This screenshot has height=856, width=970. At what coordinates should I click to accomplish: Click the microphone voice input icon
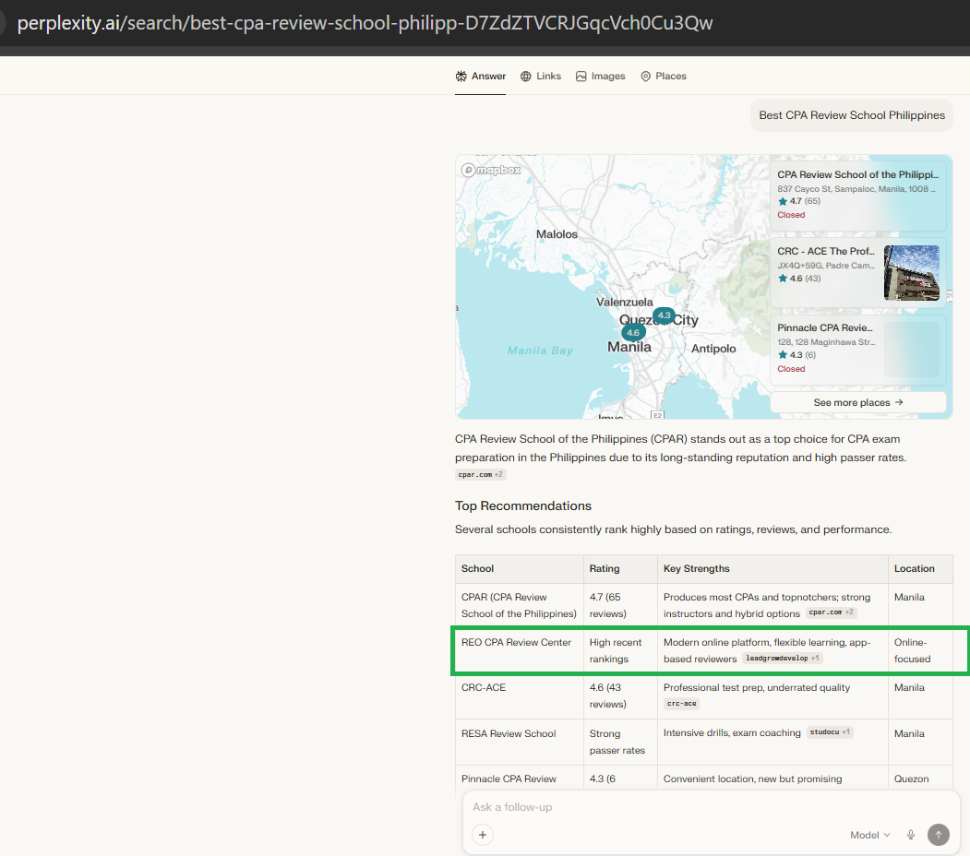(911, 835)
